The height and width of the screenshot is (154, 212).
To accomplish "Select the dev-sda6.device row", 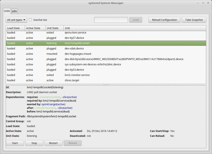I will point(106,49).
